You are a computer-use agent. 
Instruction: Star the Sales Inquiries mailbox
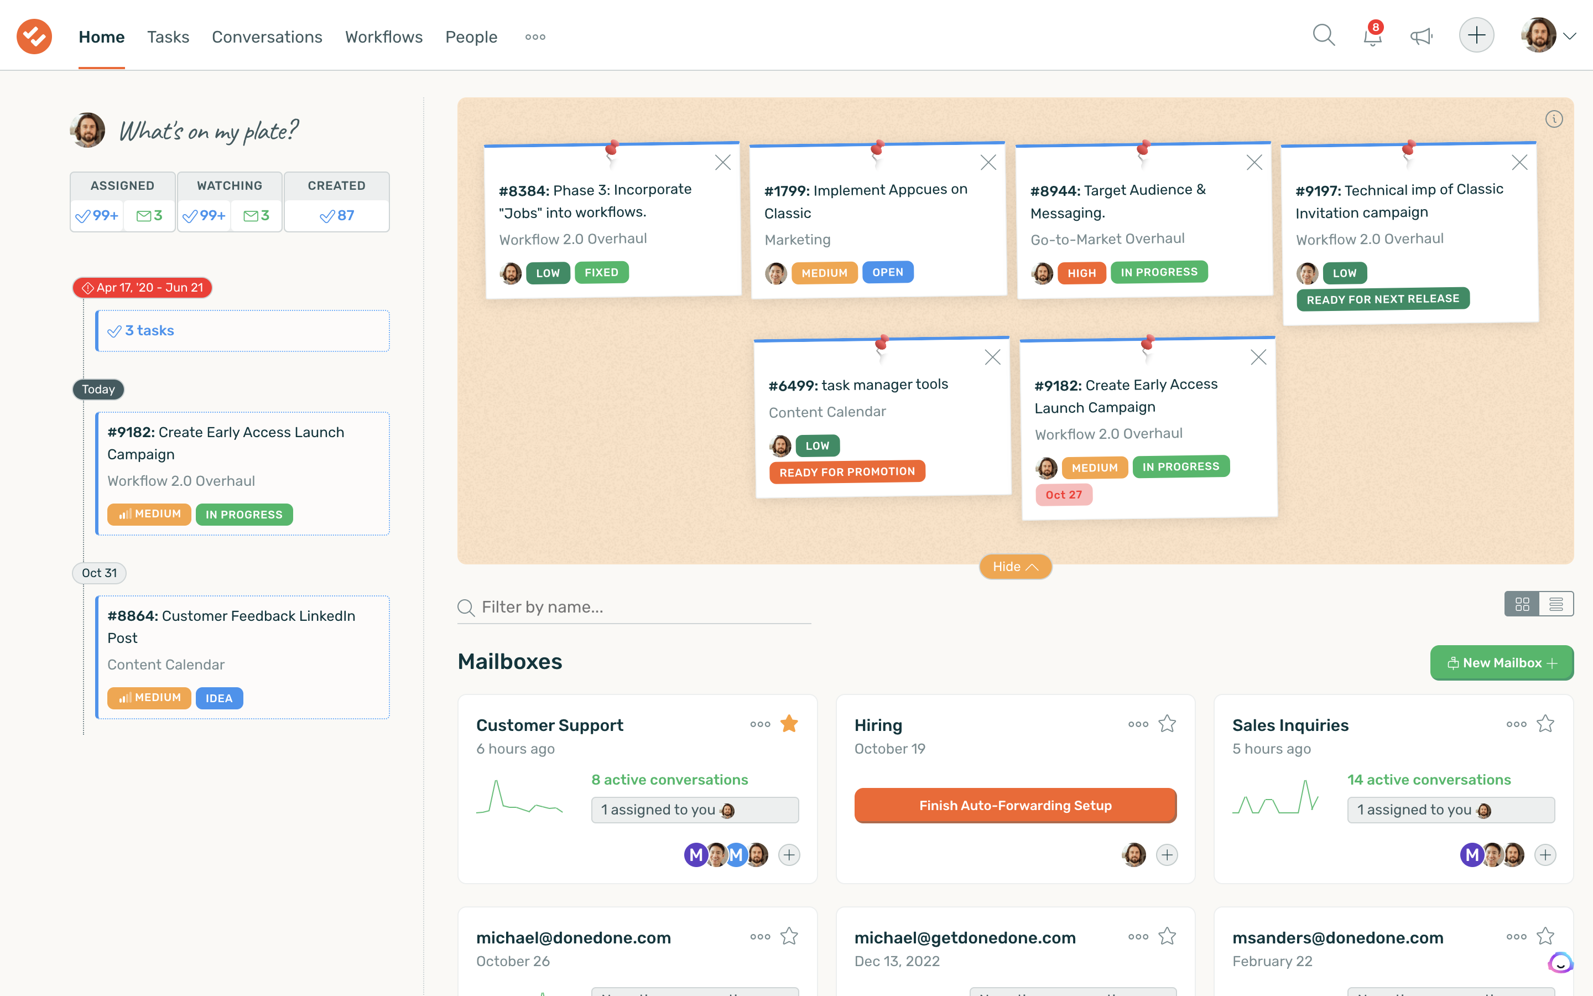click(x=1545, y=723)
